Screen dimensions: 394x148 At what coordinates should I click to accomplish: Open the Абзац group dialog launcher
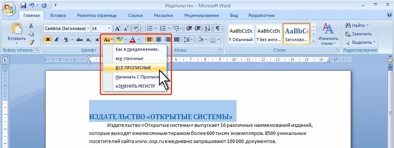pyautogui.click(x=220, y=50)
